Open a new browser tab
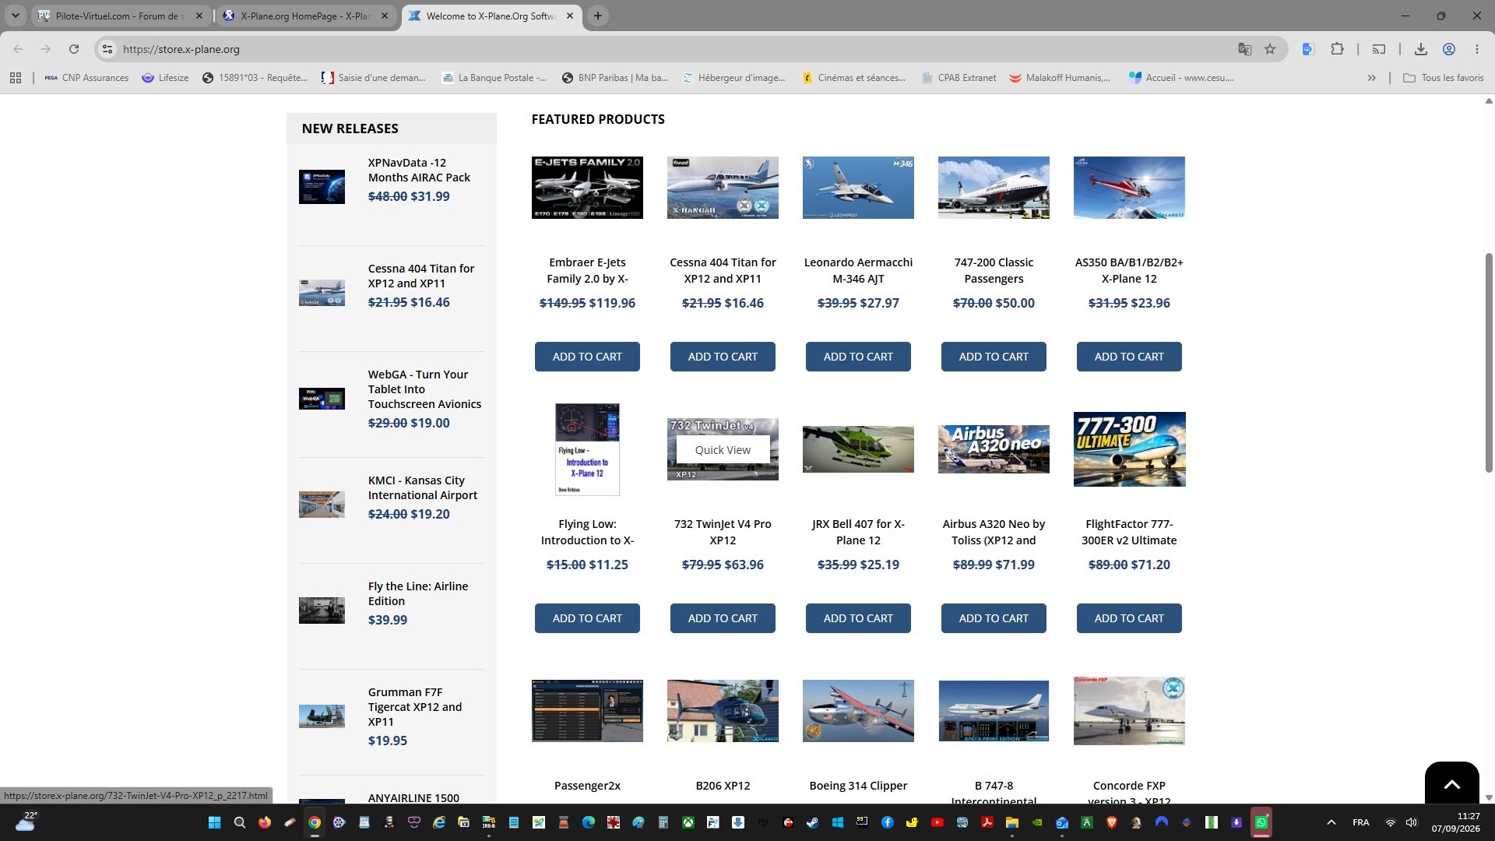Image resolution: width=1495 pixels, height=841 pixels. [598, 16]
